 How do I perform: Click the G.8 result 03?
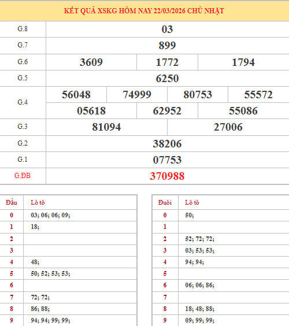[x=167, y=29]
